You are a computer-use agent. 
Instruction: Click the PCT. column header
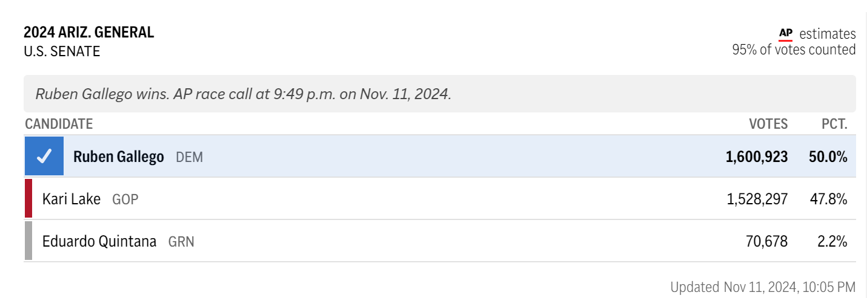(x=834, y=124)
